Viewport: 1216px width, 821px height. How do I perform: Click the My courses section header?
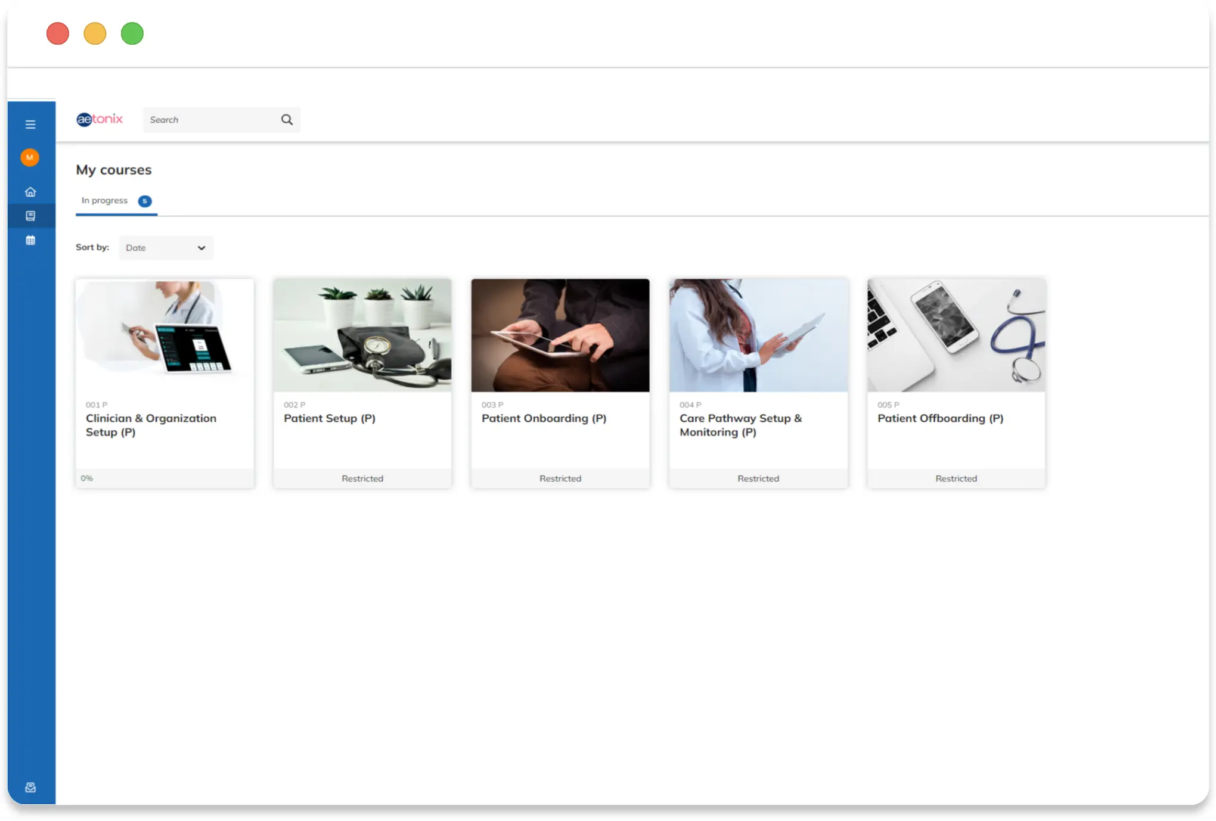tap(113, 169)
